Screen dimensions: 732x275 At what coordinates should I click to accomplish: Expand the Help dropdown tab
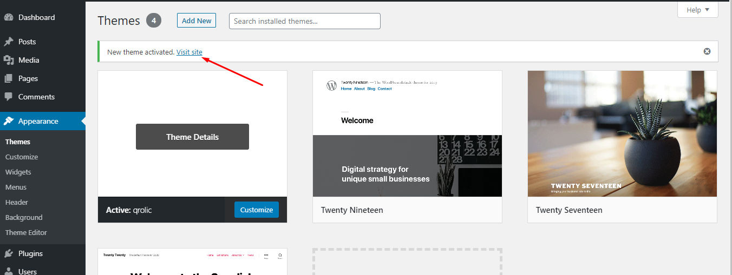click(x=698, y=10)
